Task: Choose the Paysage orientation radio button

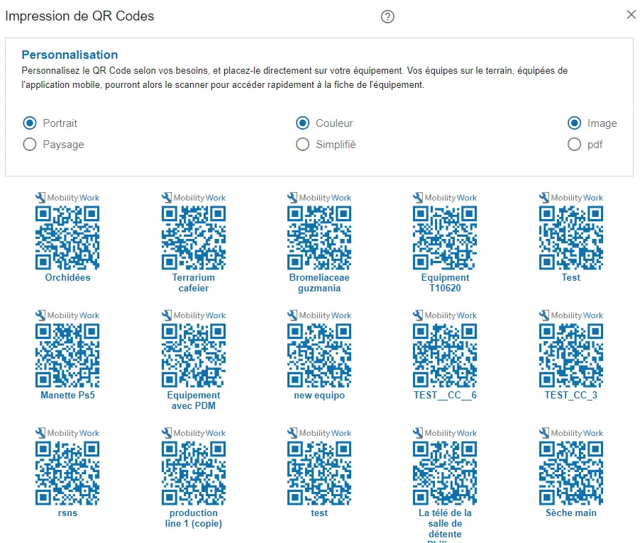Action: (x=30, y=145)
